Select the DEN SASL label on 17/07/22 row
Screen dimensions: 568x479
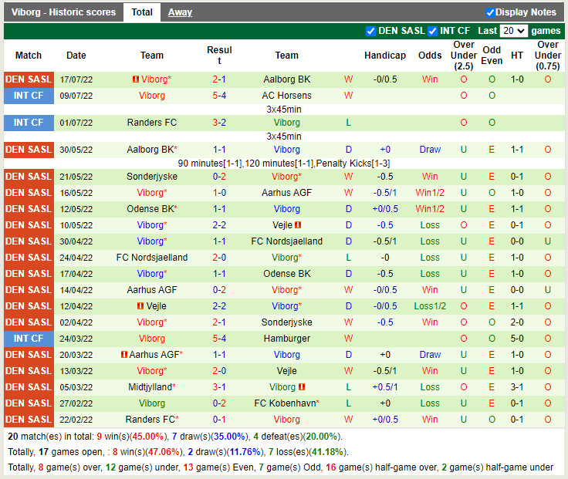(29, 79)
